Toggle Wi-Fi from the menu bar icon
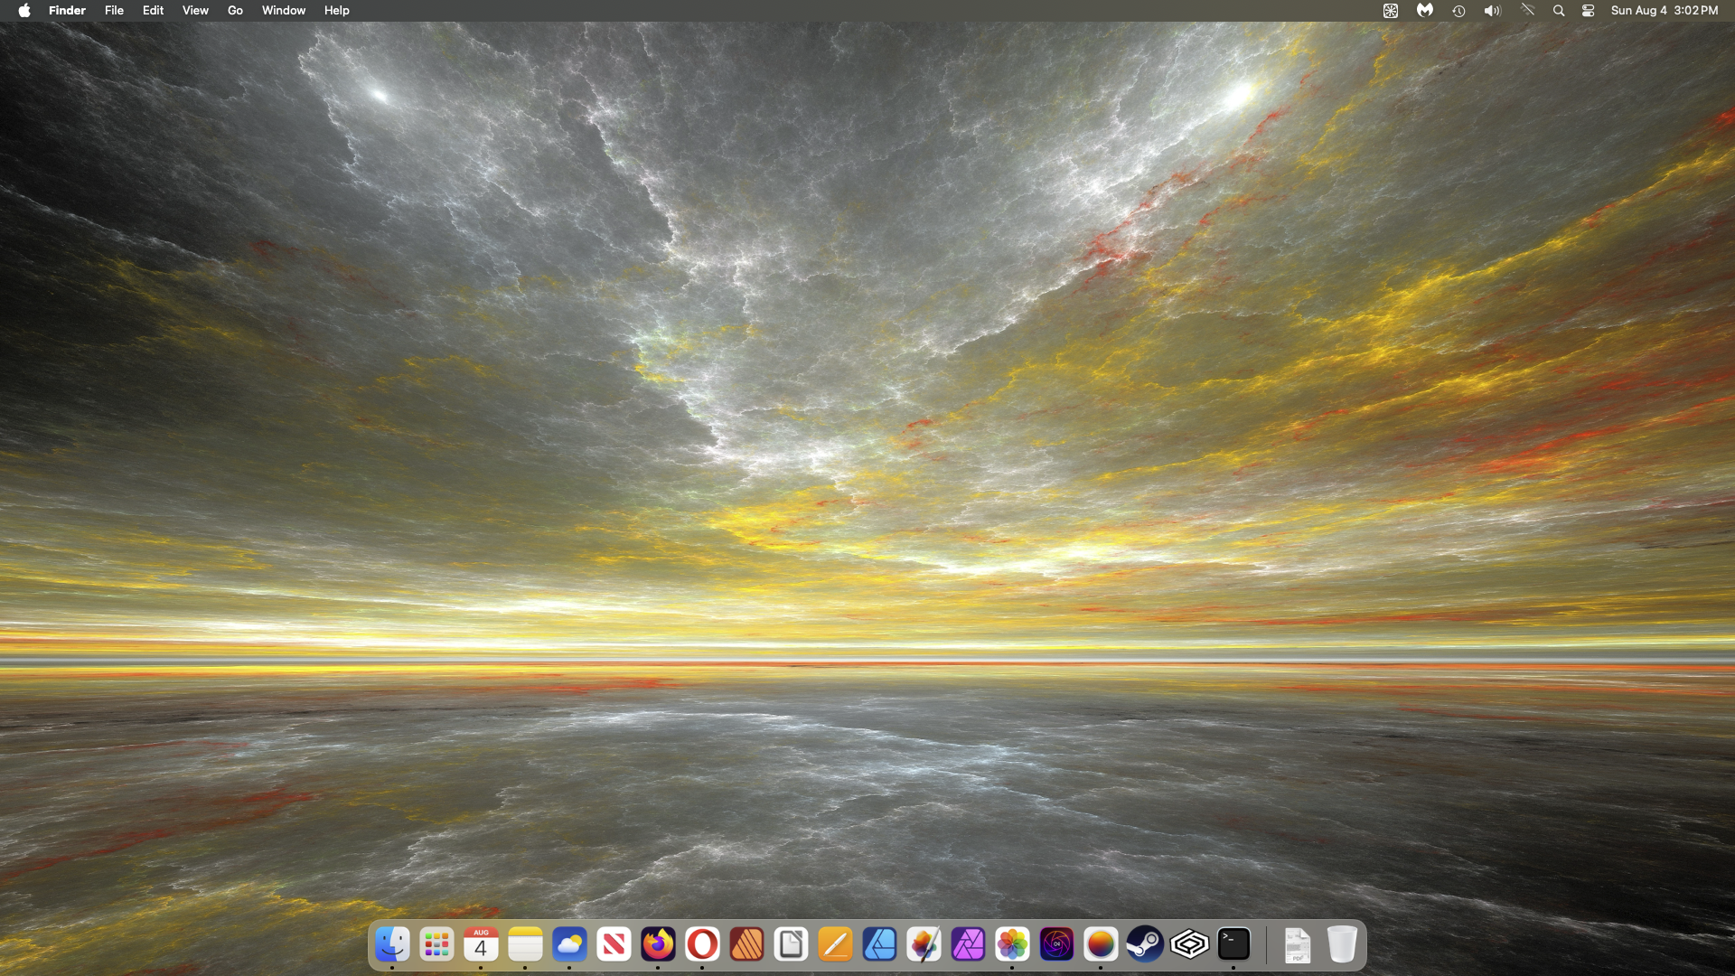 1527,11
